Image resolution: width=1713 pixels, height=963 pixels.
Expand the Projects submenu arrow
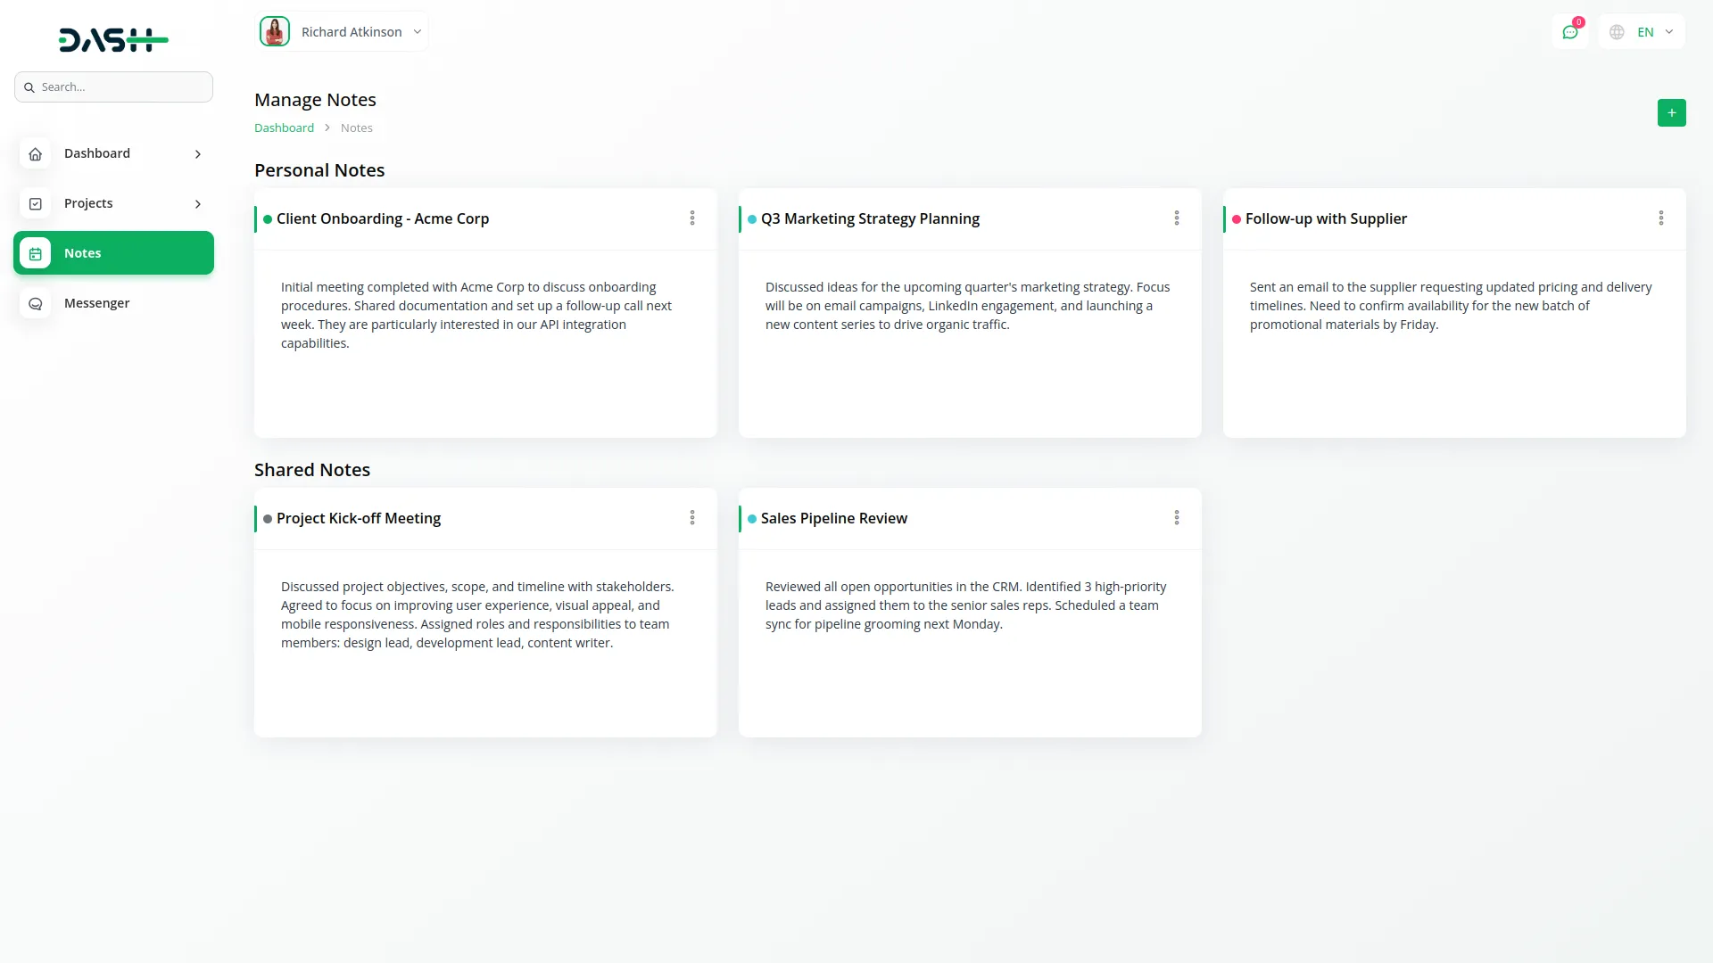198,204
